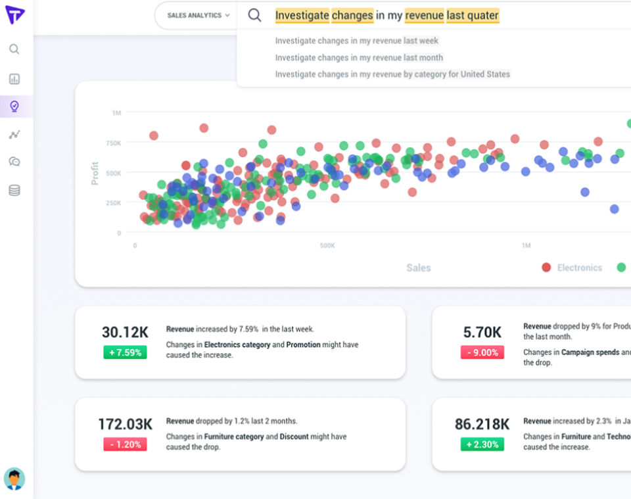
Task: Click the 172.03K insight value
Action: [x=125, y=424]
